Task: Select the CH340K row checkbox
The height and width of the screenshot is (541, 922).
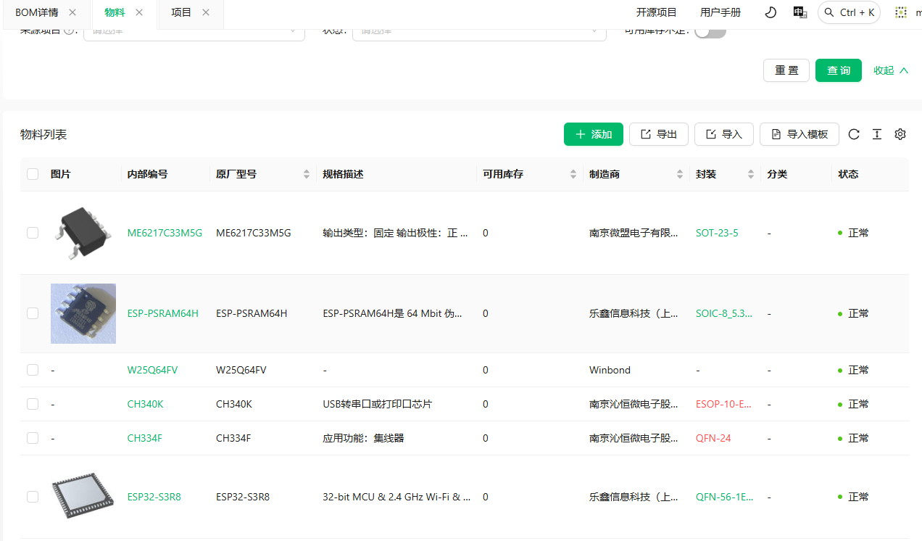Action: pos(33,404)
